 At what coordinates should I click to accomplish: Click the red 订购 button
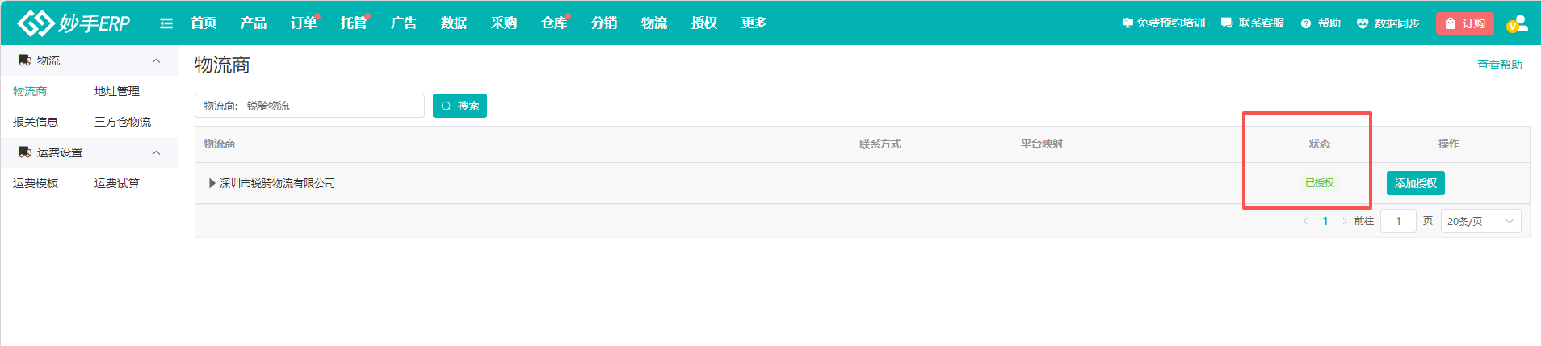(x=1465, y=23)
